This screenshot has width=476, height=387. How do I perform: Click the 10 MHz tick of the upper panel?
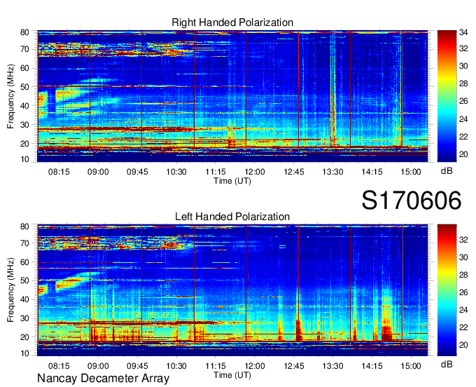[24, 159]
